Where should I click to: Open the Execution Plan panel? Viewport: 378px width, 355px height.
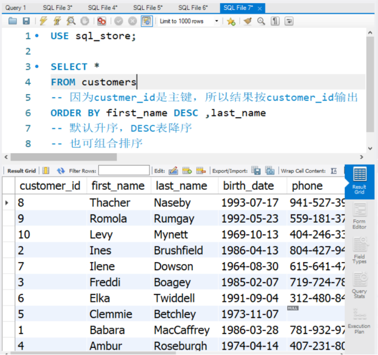[x=359, y=321]
